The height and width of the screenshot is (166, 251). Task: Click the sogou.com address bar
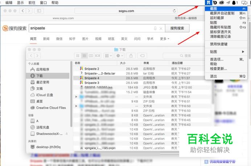126,11
